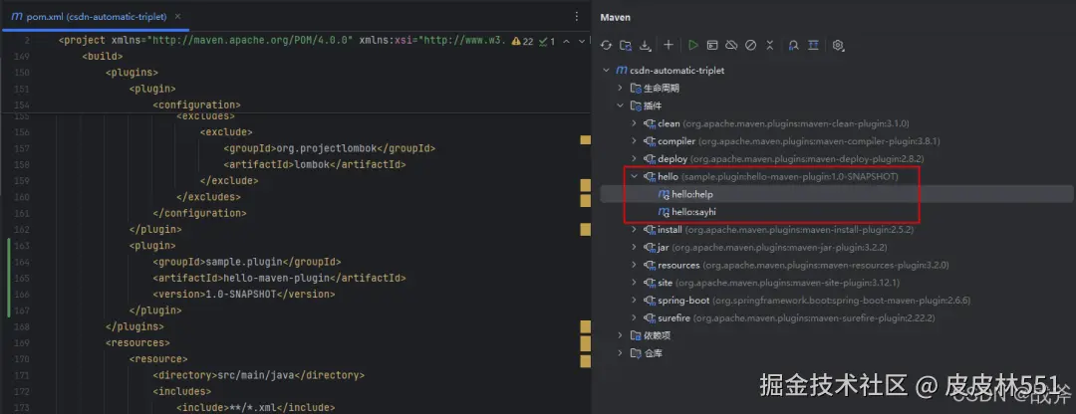Open the editor tab three-dot options menu
Screen dimensions: 1076x414
[577, 16]
